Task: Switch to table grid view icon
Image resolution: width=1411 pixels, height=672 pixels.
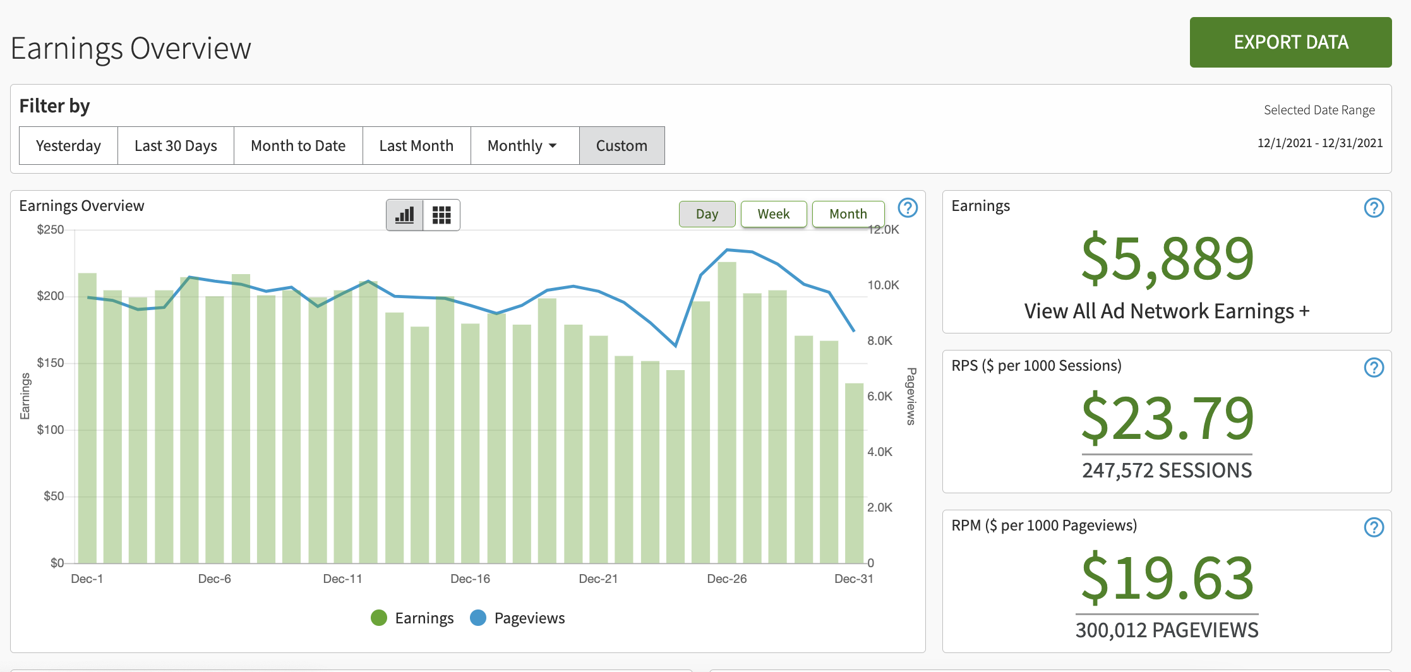Action: [x=441, y=215]
